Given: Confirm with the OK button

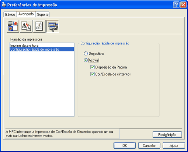Looking at the screenshot, I should pos(125,145).
